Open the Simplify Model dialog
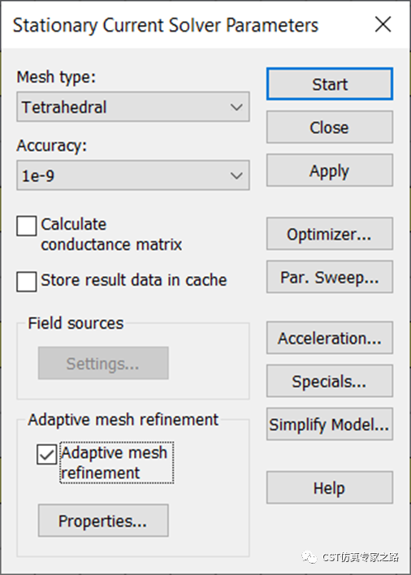This screenshot has height=575, width=411. 330,424
